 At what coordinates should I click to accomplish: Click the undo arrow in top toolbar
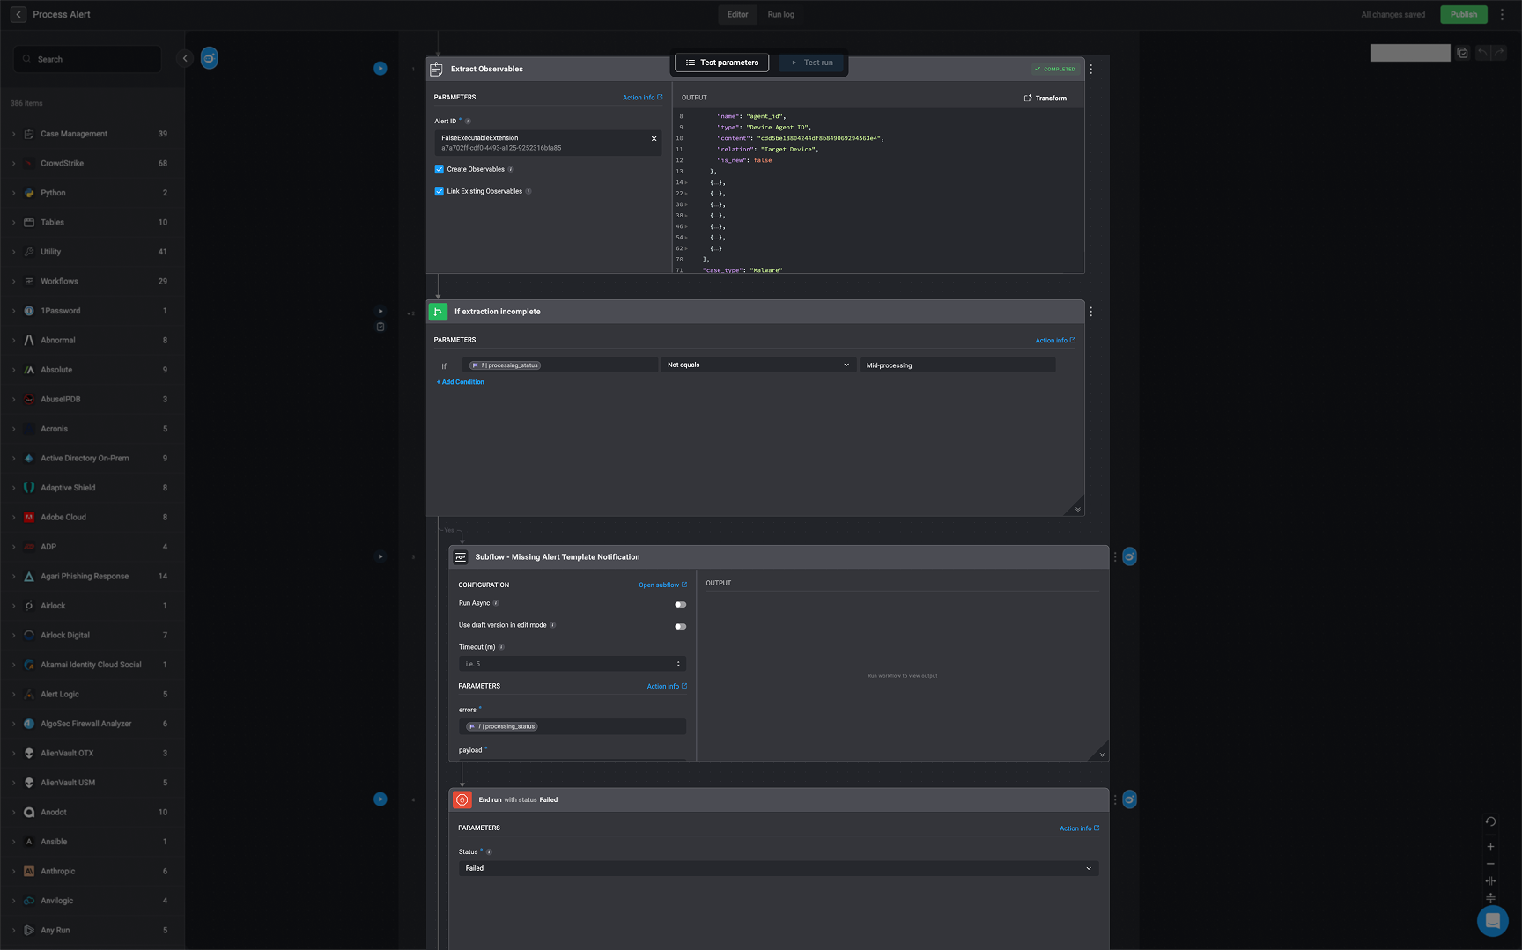[x=1482, y=53]
